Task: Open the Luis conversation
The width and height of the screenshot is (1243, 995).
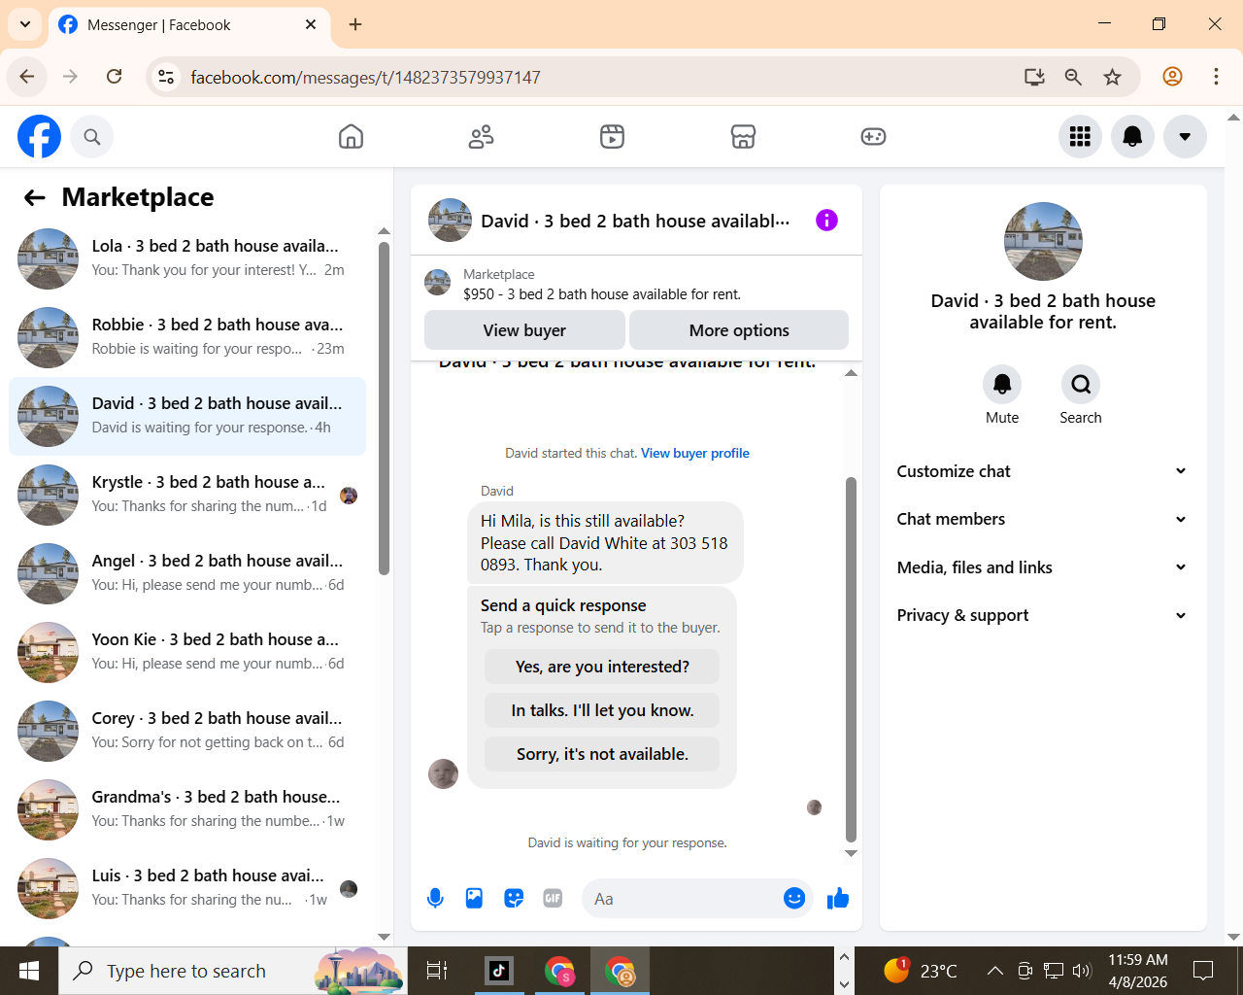Action: pyautogui.click(x=187, y=888)
